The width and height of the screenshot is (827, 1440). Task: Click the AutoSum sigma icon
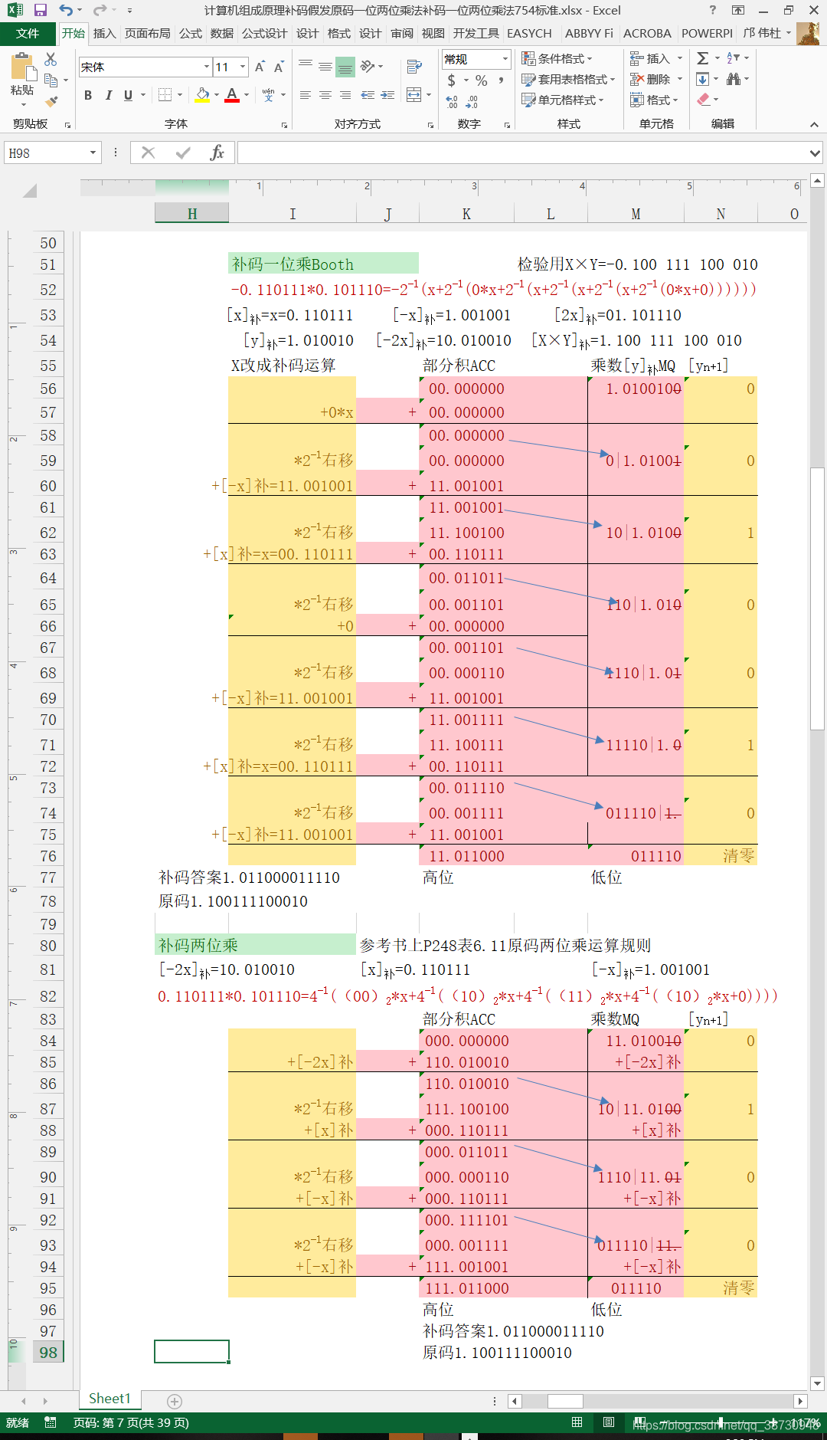pos(702,58)
